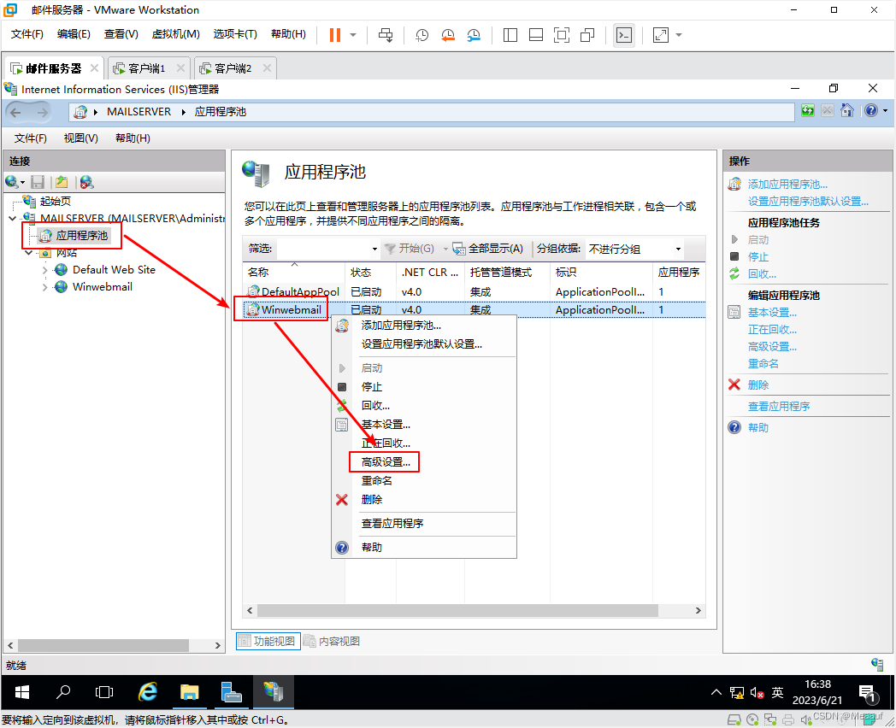Screen dimensions: 896x728
Task: Open the IIS help icon in address bar
Action: click(871, 111)
